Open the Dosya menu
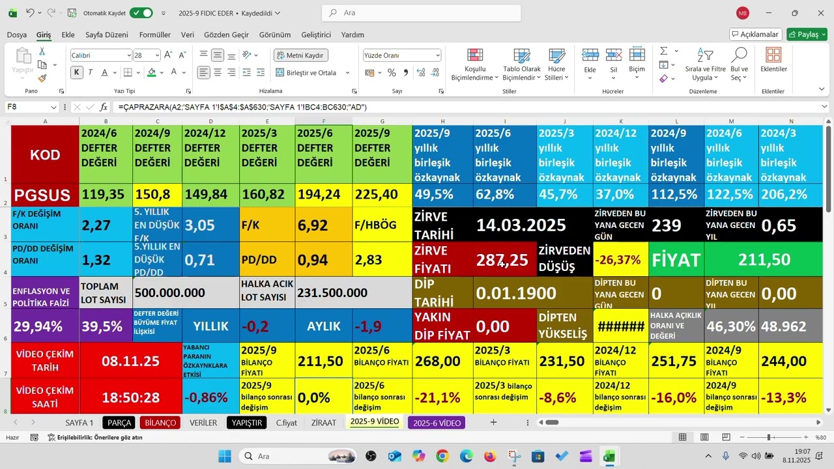 point(17,35)
